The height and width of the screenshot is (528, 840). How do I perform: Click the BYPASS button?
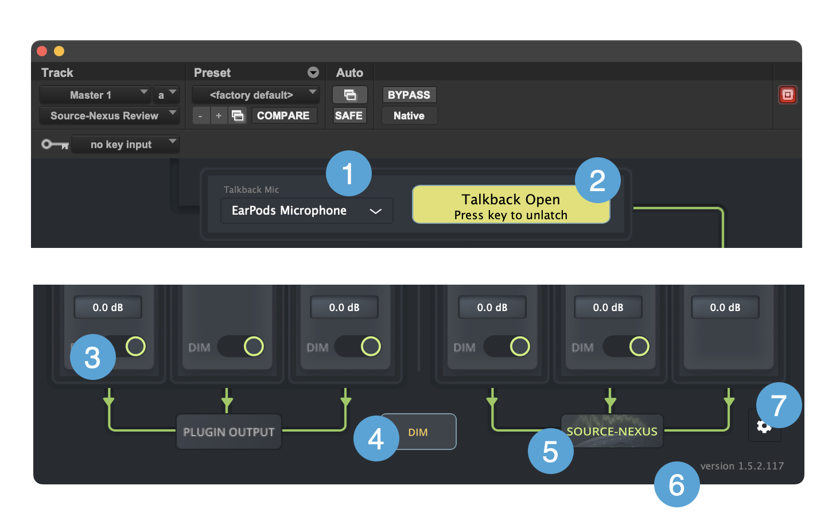click(409, 95)
